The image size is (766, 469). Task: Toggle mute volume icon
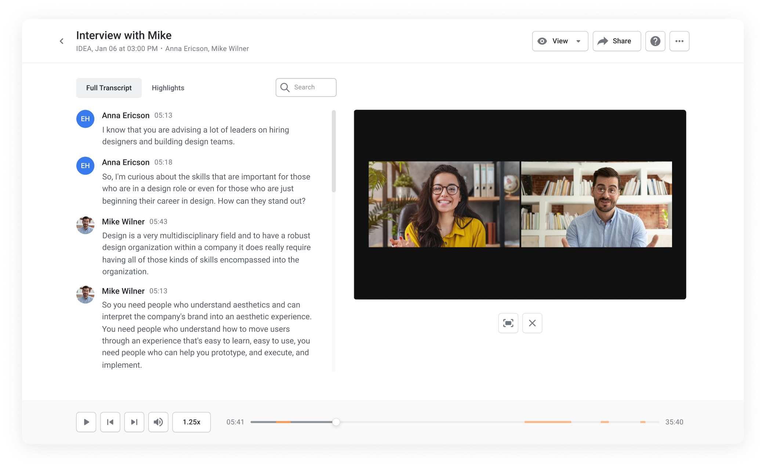tap(159, 422)
